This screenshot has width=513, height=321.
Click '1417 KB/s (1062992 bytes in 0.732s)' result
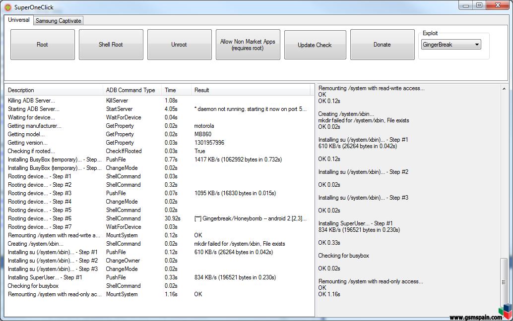point(238,160)
